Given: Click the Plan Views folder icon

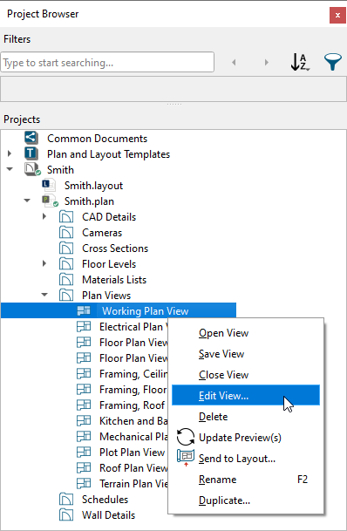Looking at the screenshot, I should coord(66,296).
